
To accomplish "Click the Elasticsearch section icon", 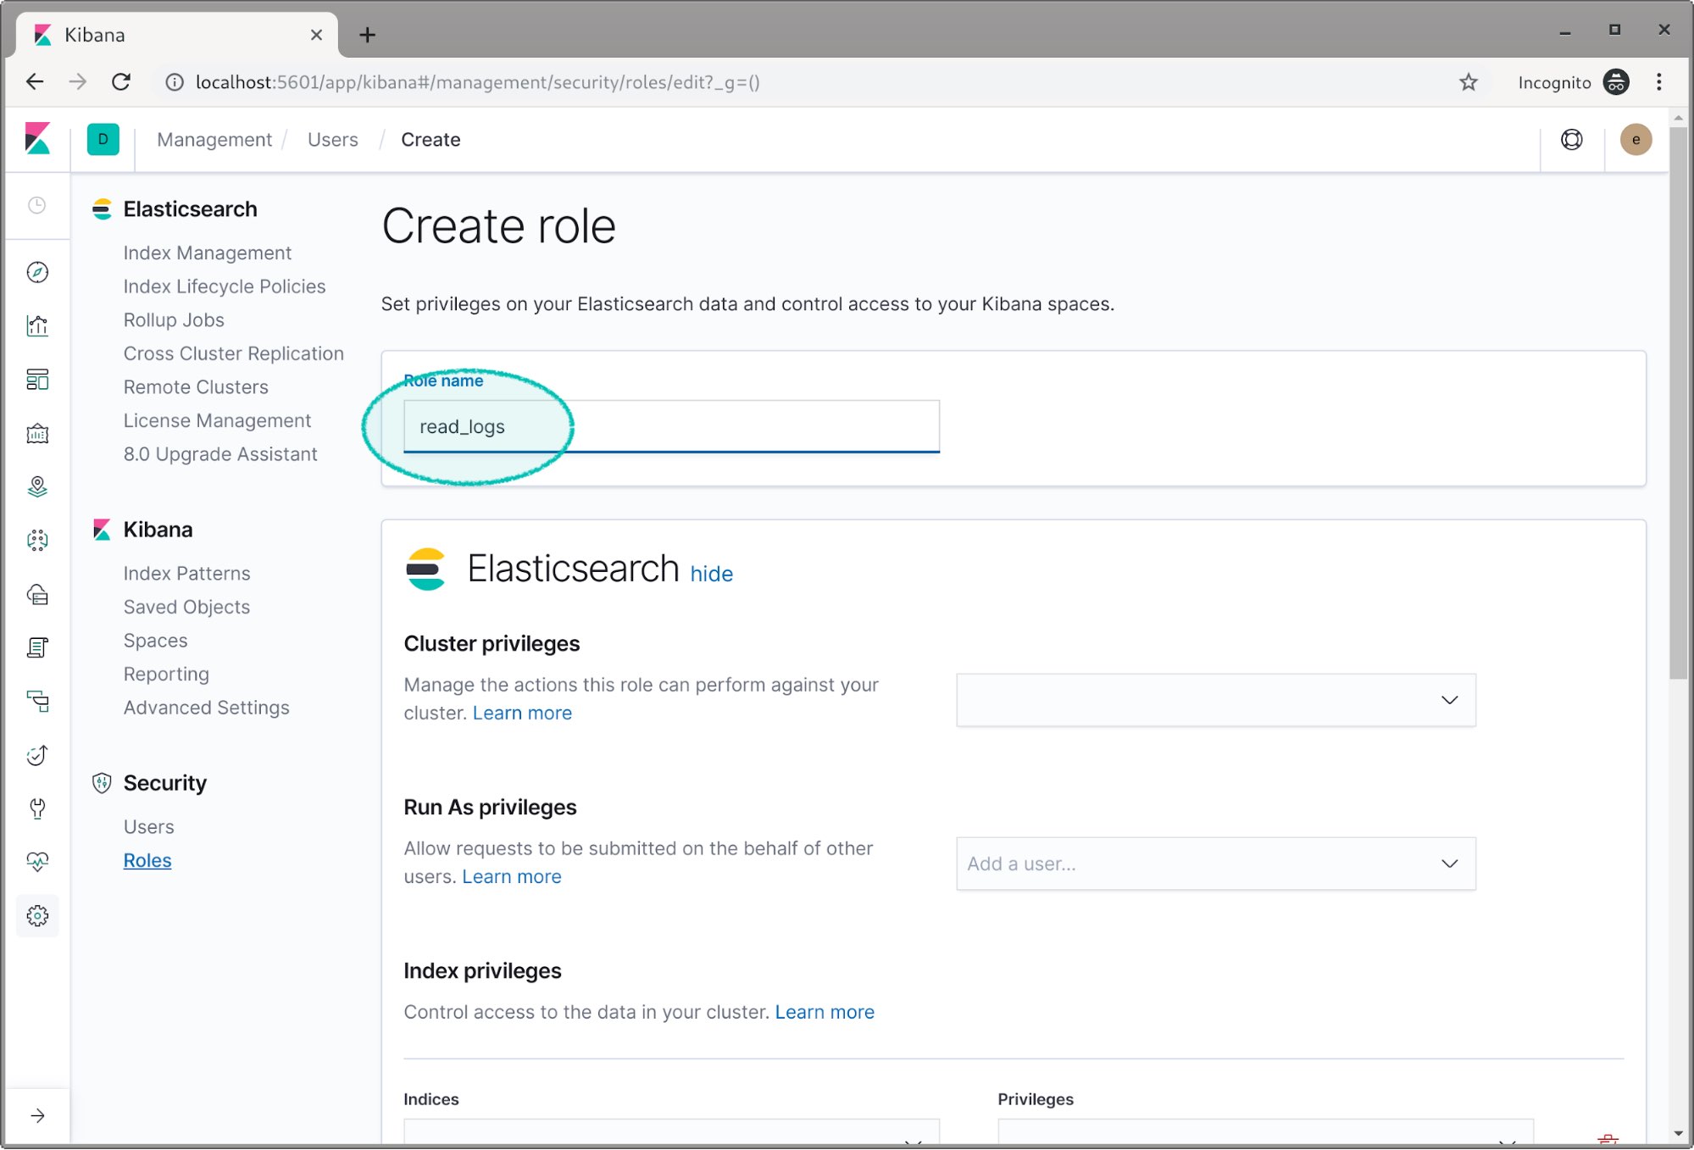I will tap(103, 208).
